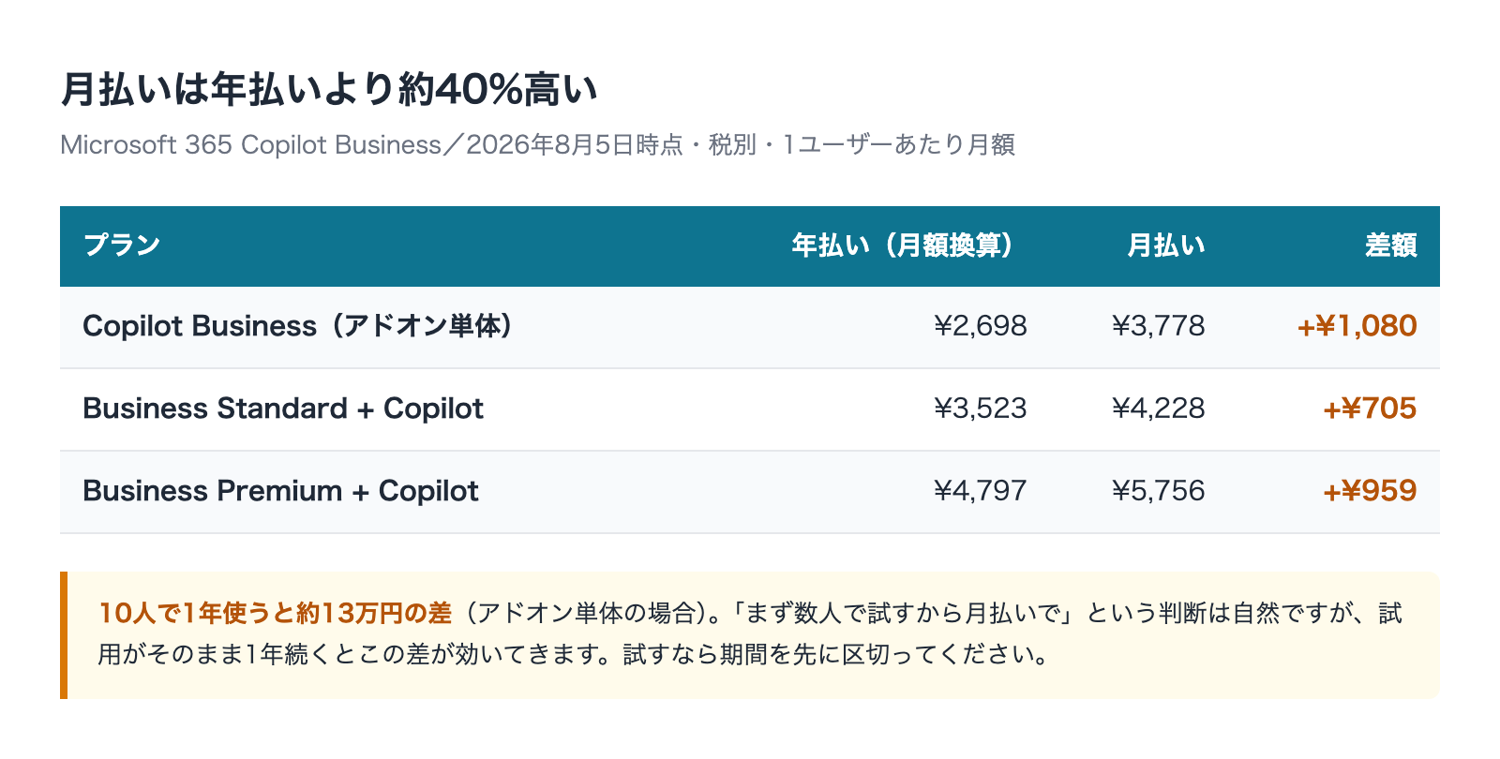Viewport: 1500px width, 759px height.
Task: Click the orange bar of the note box
Action: (x=64, y=635)
